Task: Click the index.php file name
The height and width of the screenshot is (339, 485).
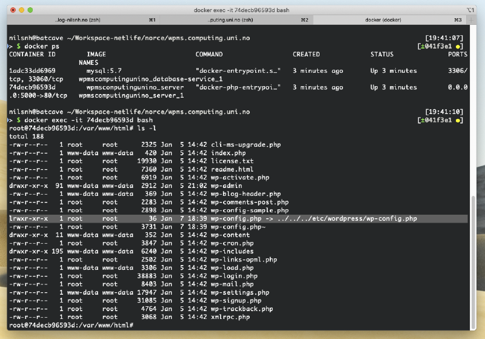Action: 229,153
